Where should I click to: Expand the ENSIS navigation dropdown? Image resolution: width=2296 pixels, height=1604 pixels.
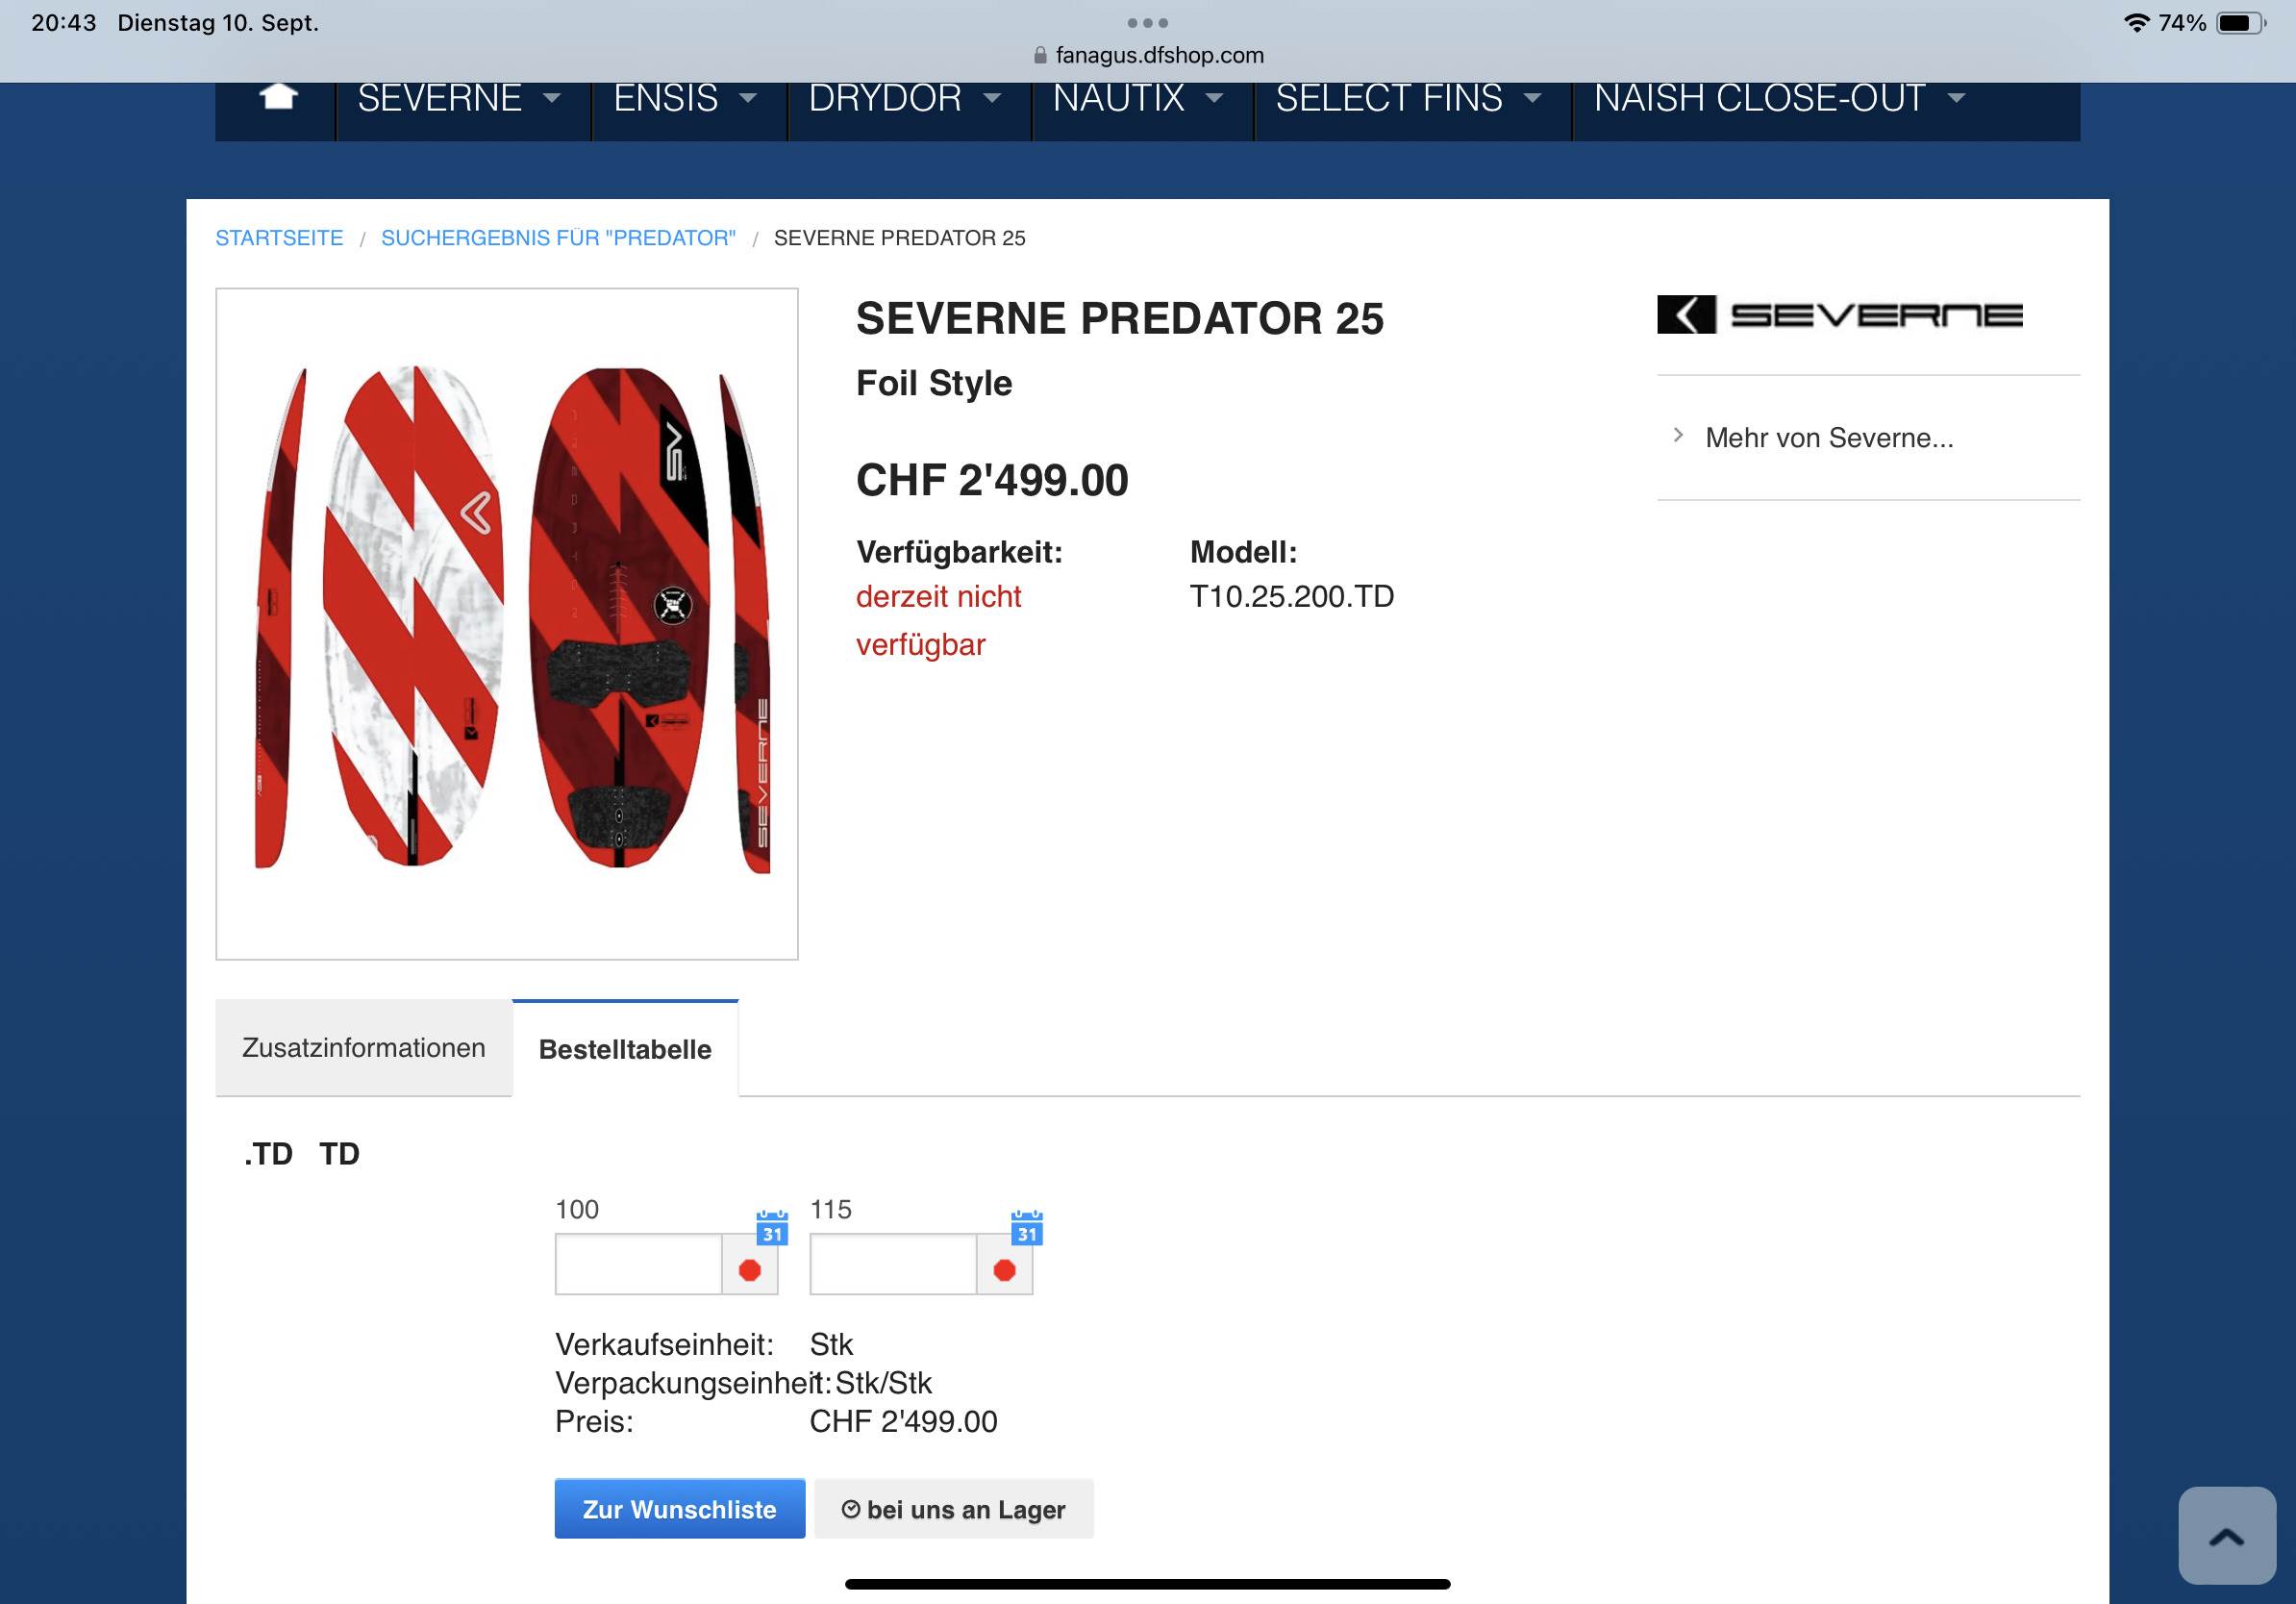(686, 98)
